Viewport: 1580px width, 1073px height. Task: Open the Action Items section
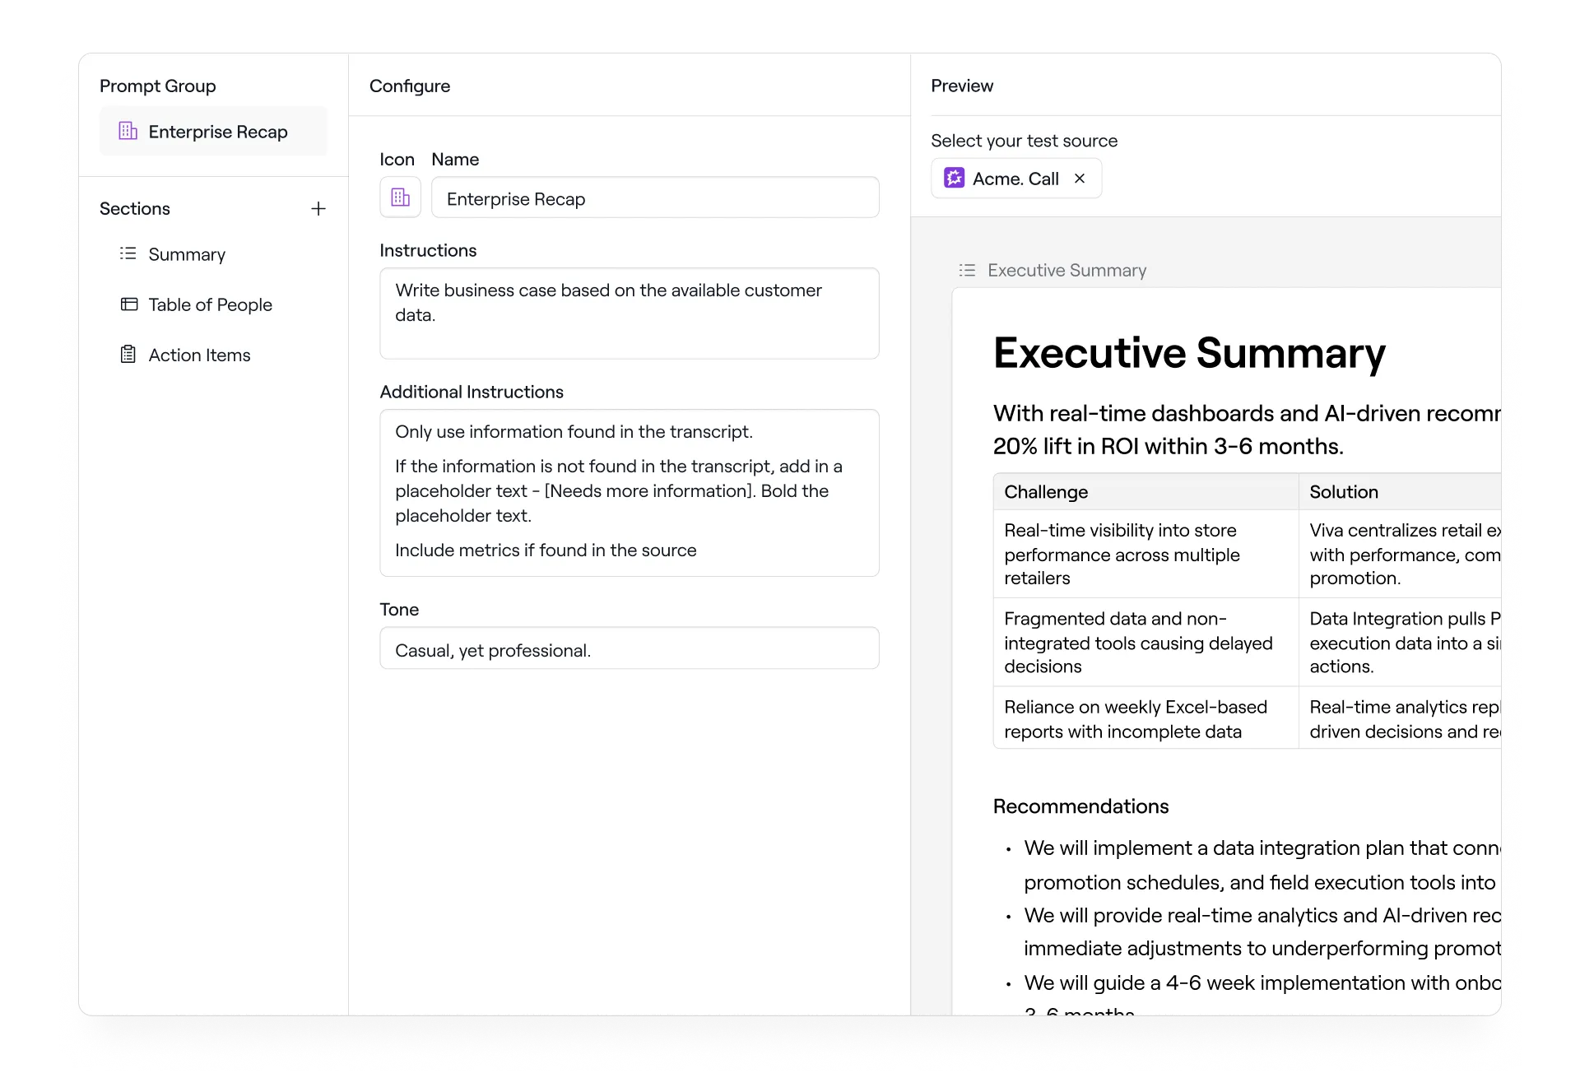click(x=199, y=355)
